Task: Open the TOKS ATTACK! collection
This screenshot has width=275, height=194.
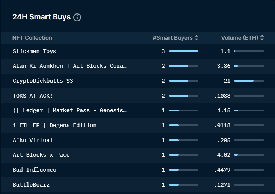Action: coord(33,96)
